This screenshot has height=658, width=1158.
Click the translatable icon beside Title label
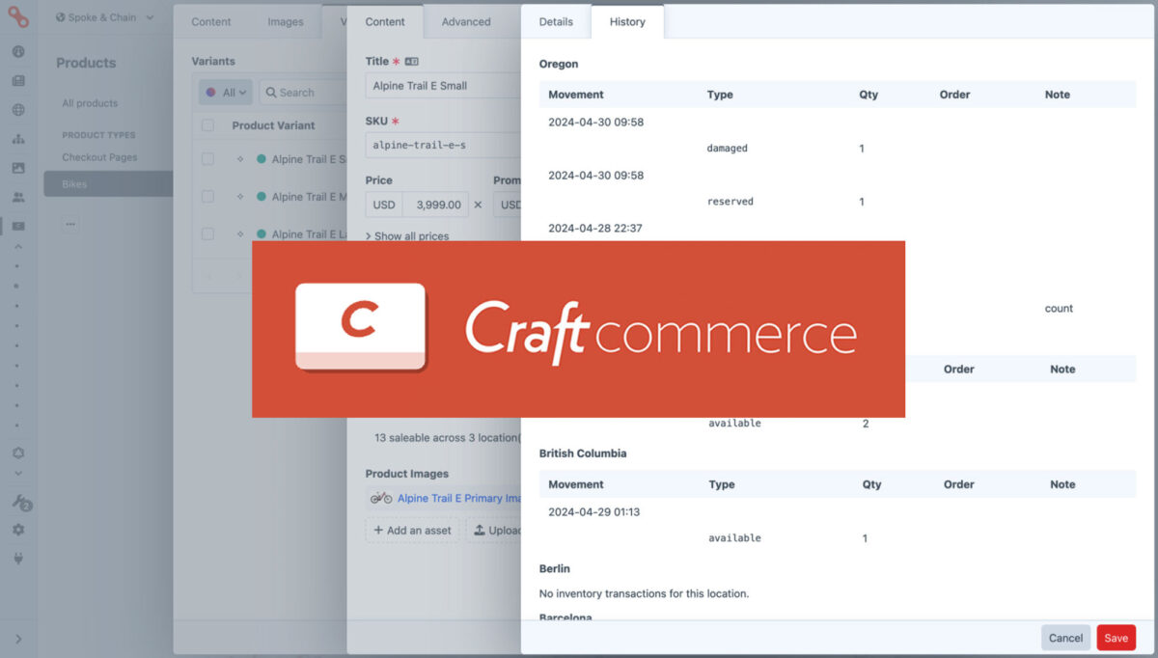click(x=412, y=61)
